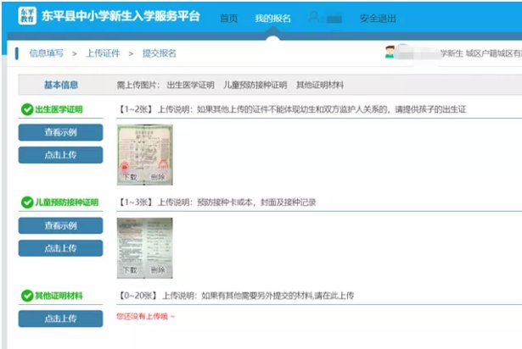View example for 出生医学证明

click(60, 133)
